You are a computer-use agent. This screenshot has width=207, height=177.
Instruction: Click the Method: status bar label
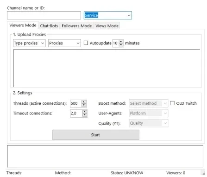[63, 173]
